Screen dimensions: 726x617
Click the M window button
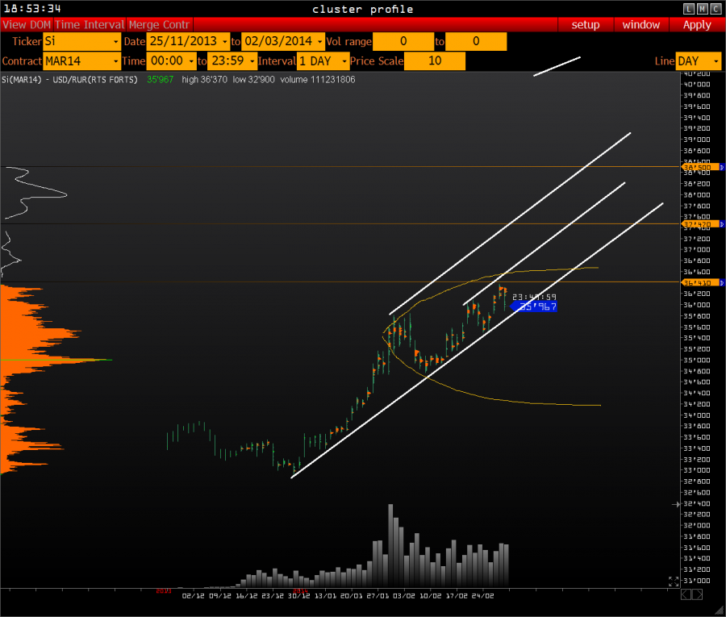[x=702, y=9]
